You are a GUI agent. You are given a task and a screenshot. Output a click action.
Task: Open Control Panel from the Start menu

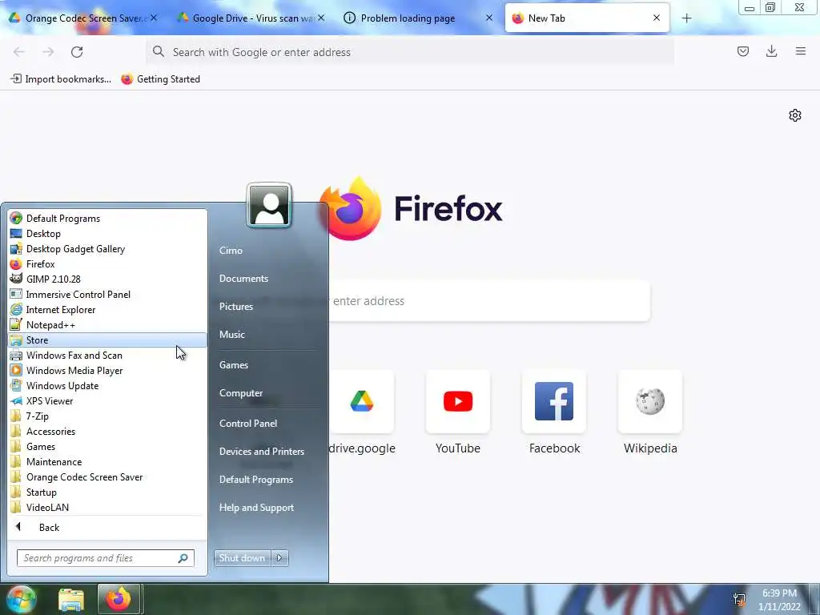click(248, 424)
